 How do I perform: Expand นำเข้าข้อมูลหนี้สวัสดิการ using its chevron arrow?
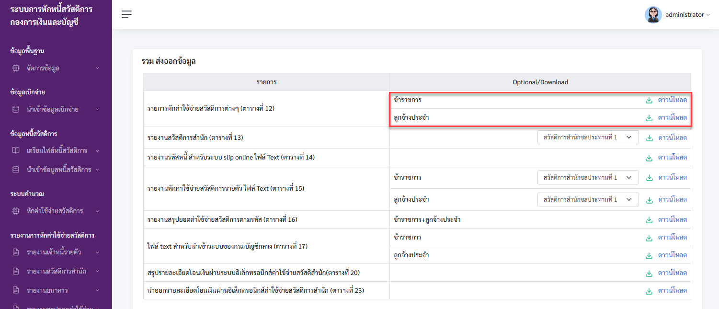click(97, 170)
